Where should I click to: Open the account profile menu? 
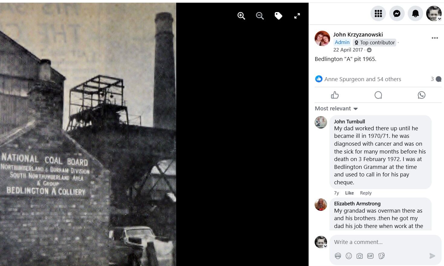tap(434, 14)
